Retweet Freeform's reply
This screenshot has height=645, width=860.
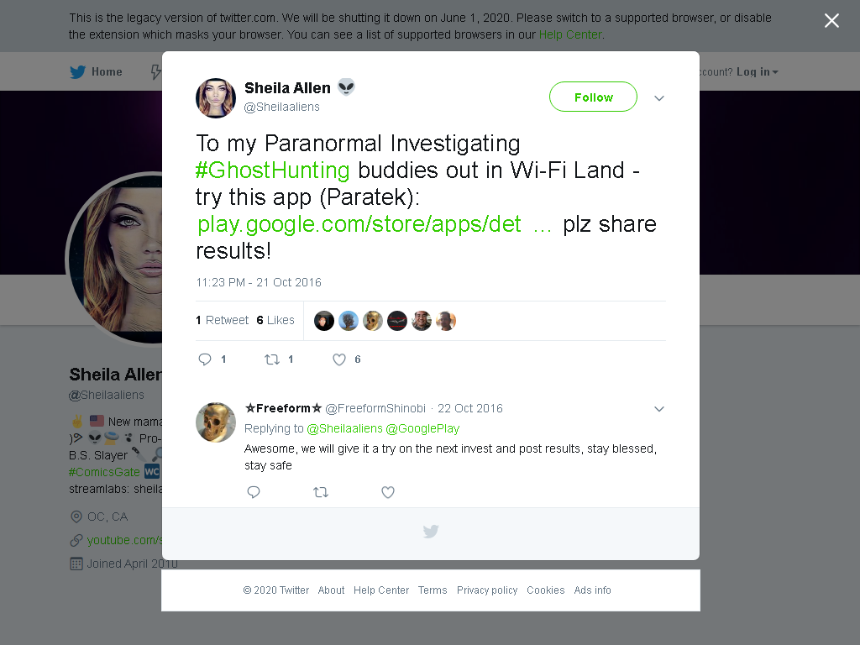321,492
